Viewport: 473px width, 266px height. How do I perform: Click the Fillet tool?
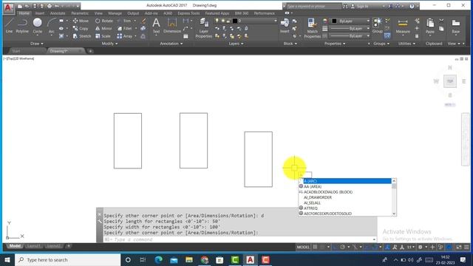(x=124, y=28)
